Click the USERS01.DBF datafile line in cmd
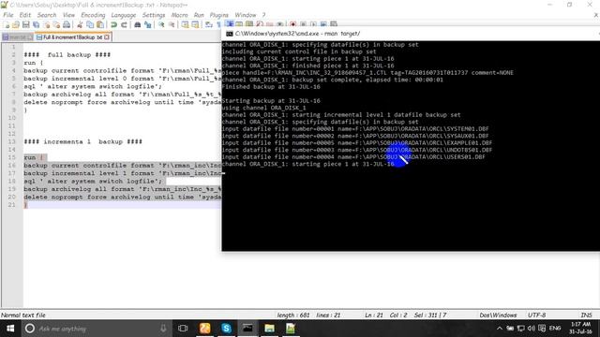The image size is (600, 337). pyautogui.click(x=353, y=156)
